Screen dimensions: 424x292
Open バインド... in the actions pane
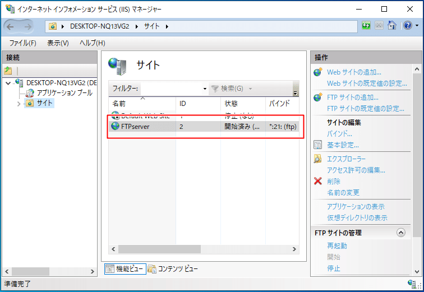click(339, 134)
